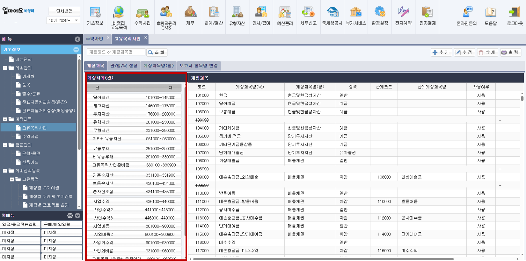Click the 성격 column header

353,87
